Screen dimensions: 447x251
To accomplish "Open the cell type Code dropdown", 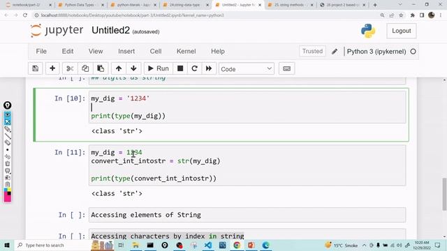I will pos(247,69).
